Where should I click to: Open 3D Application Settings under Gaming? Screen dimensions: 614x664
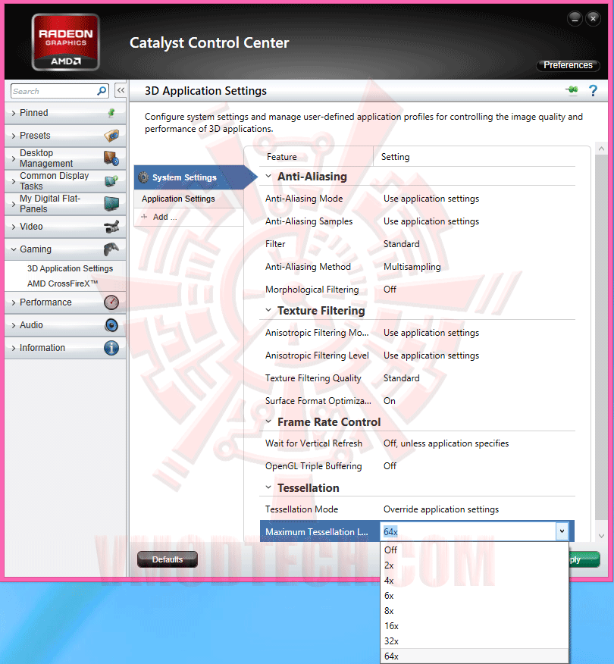coord(70,268)
